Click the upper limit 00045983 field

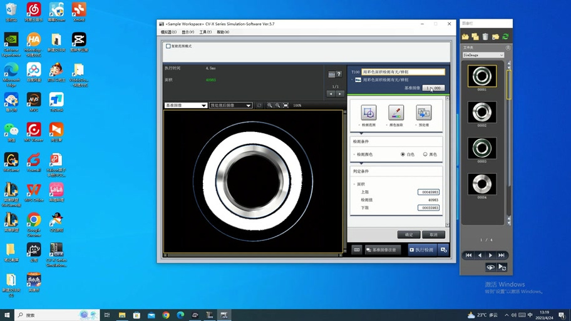429,192
